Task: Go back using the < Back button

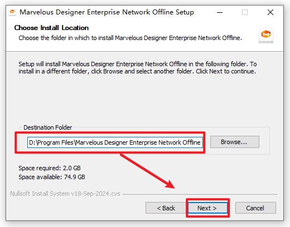Action: point(166,208)
